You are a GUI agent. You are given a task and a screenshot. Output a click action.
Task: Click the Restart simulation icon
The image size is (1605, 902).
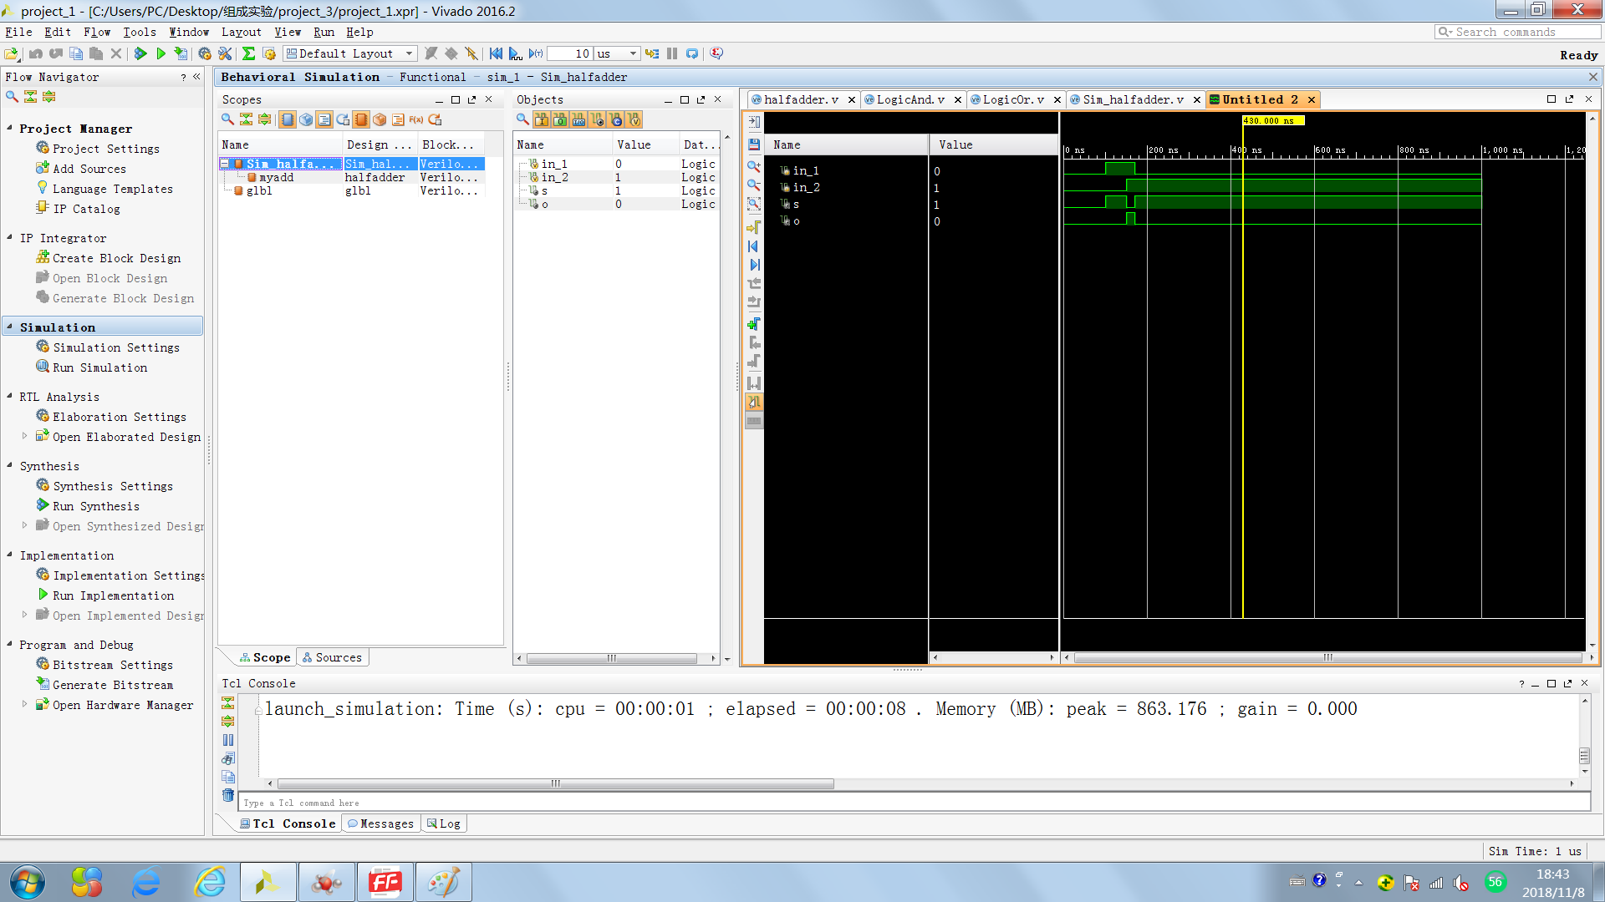[496, 53]
